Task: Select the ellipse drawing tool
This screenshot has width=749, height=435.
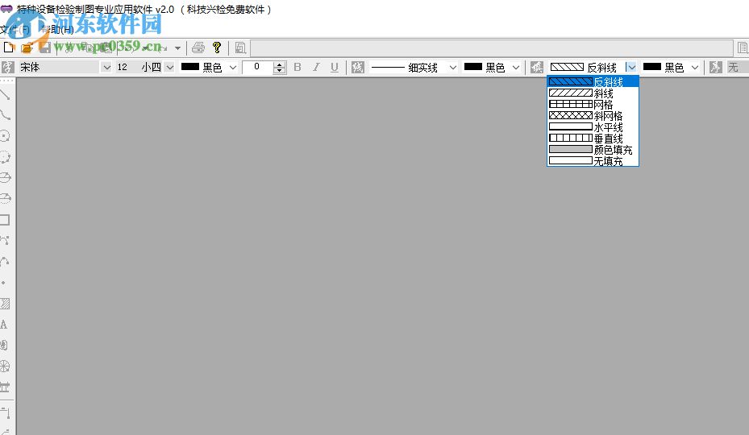Action: coord(6,178)
